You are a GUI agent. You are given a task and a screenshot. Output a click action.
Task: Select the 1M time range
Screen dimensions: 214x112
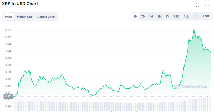click(x=151, y=17)
